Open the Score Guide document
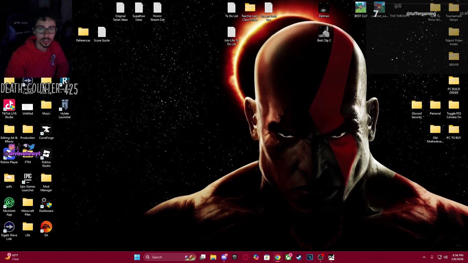 [102, 35]
